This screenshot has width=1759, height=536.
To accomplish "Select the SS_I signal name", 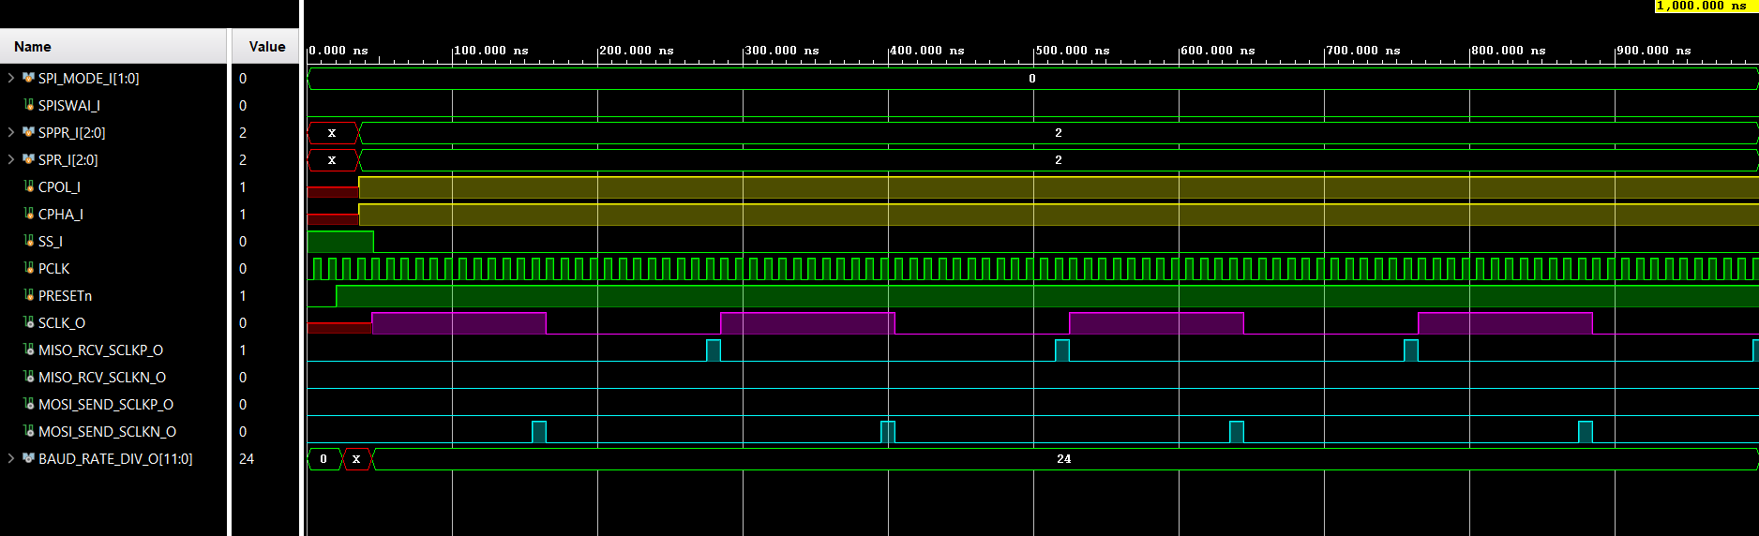I will (50, 242).
